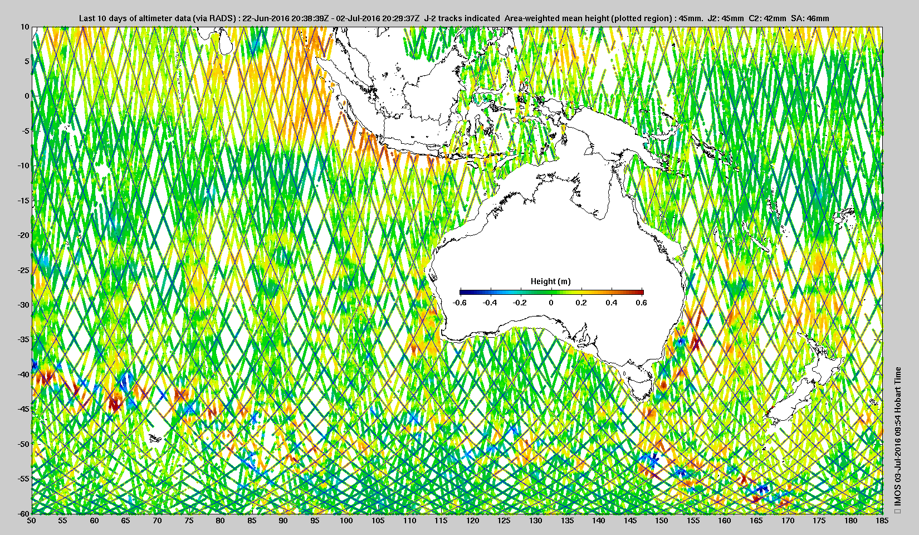919x535 pixels.
Task: Click longitude axis label '85'
Action: coord(252,521)
